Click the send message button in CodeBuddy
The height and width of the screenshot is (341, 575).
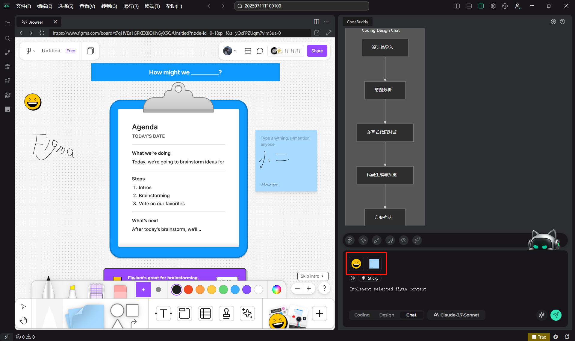point(556,315)
